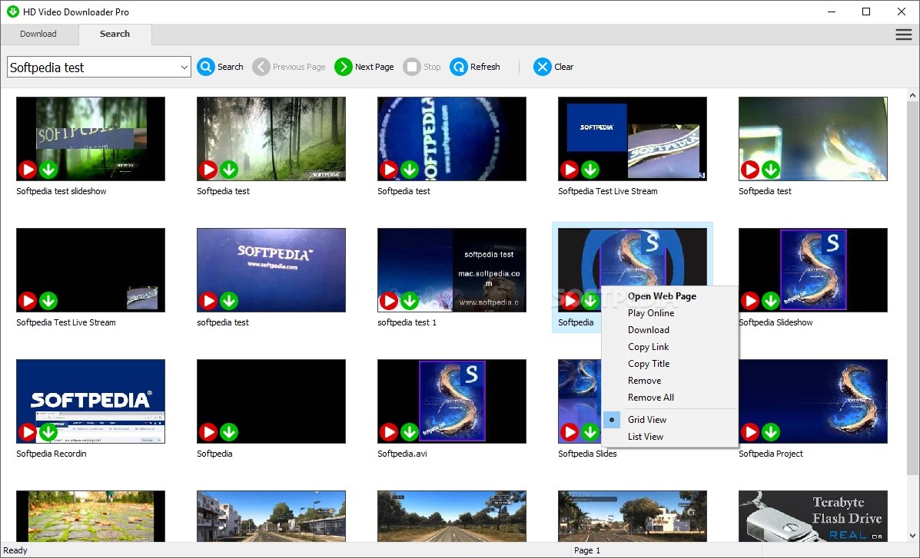Choose Open Web Page from context menu
The image size is (920, 558).
point(662,296)
